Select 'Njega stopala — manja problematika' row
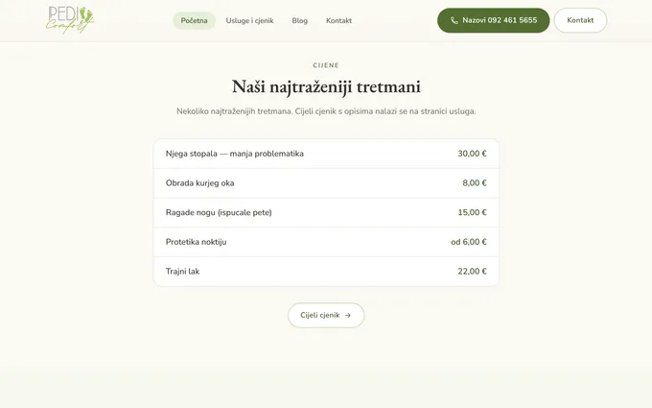 [326, 154]
